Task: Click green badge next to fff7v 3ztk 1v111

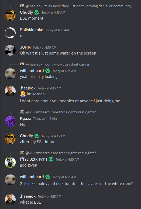Action: [x=51, y=159]
